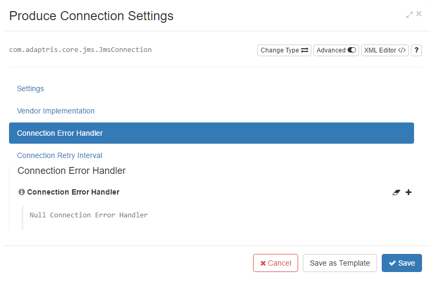
Task: Click the plus icon to add handler
Action: click(408, 192)
